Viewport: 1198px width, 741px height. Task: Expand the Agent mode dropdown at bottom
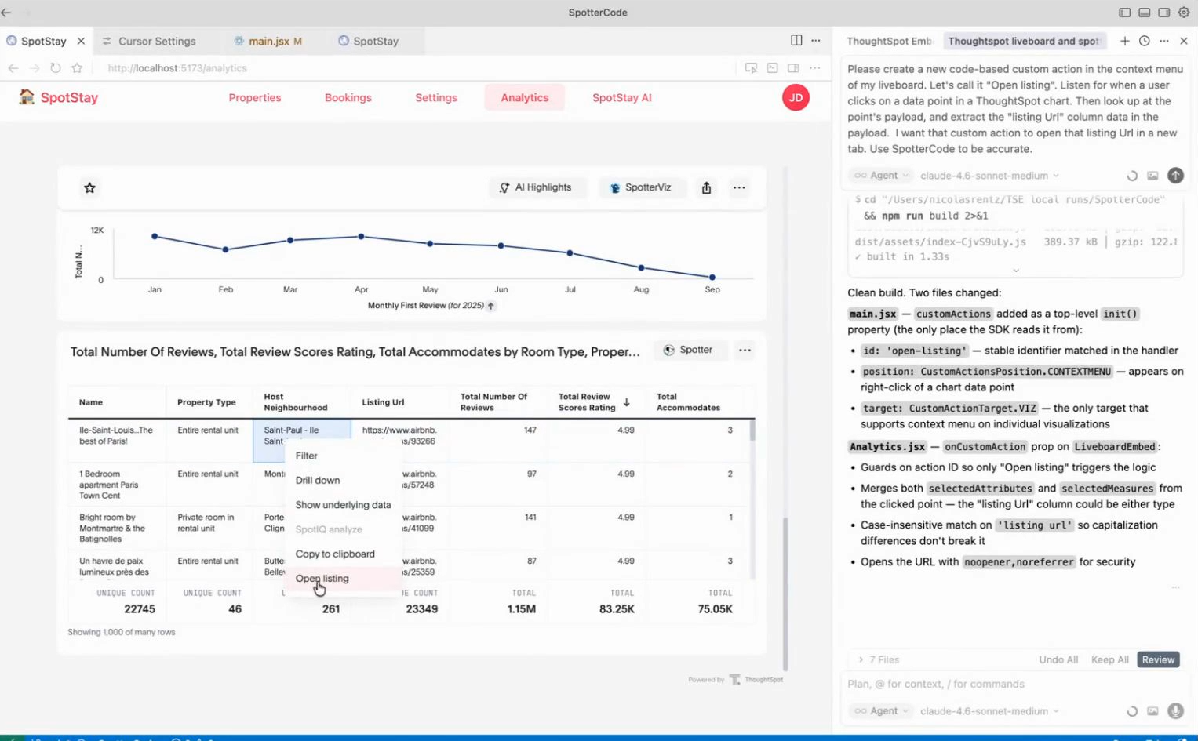tap(882, 711)
